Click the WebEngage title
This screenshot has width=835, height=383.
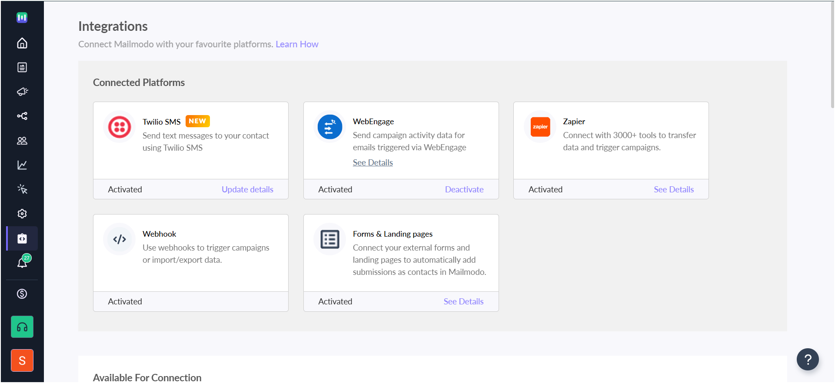(373, 122)
